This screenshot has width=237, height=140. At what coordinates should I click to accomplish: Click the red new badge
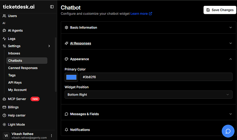click(35, 99)
